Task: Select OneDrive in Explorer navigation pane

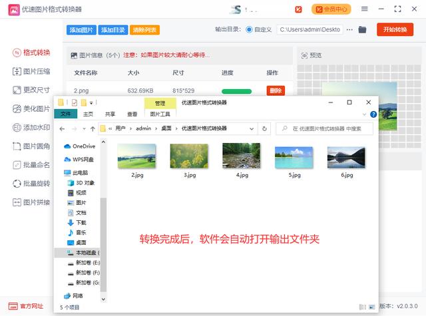Action: [x=80, y=146]
